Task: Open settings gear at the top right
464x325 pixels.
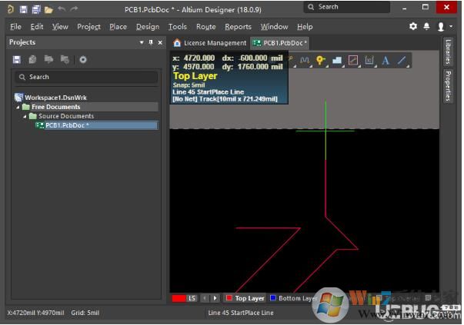Action: [413, 26]
